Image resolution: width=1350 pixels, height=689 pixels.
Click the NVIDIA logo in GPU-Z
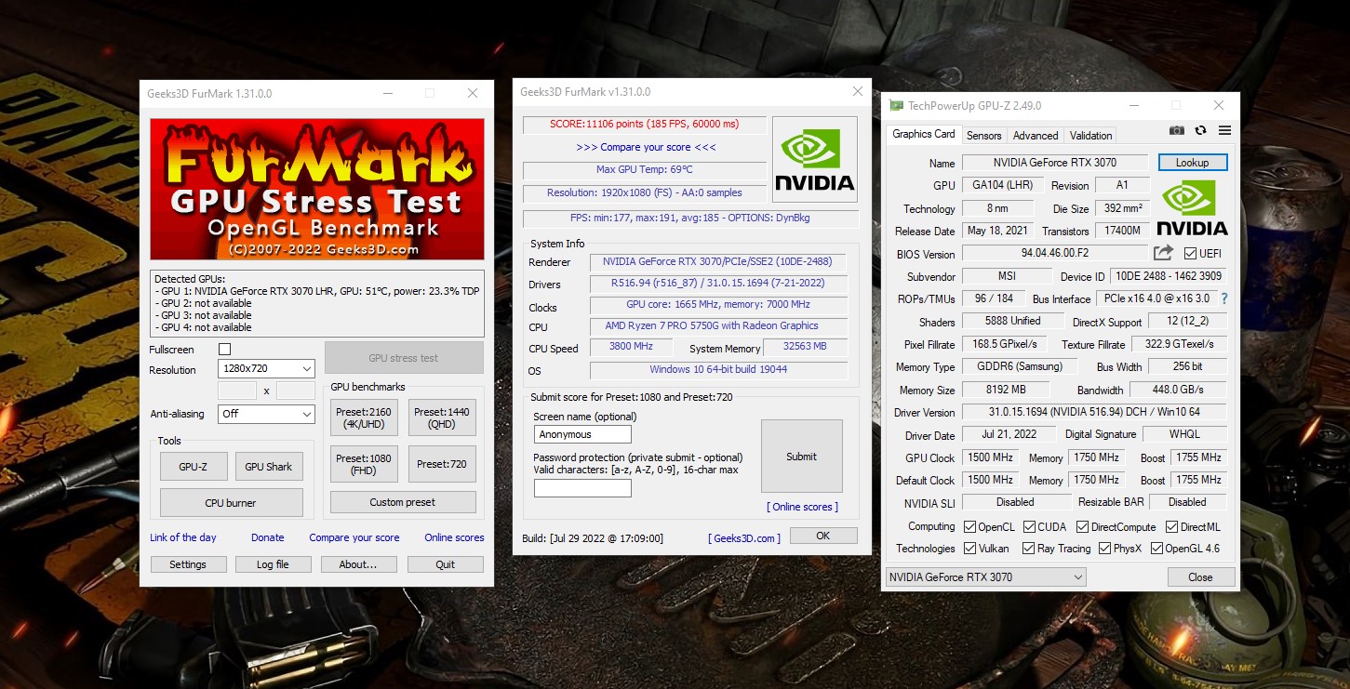pyautogui.click(x=1192, y=208)
